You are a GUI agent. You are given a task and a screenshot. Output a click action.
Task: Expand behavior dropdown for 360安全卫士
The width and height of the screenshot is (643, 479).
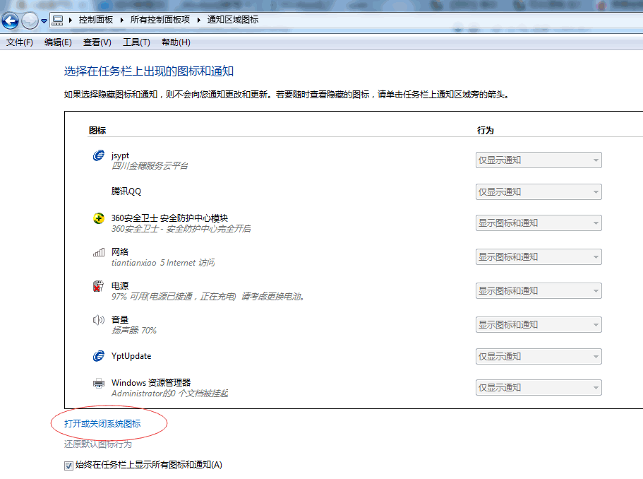(539, 223)
